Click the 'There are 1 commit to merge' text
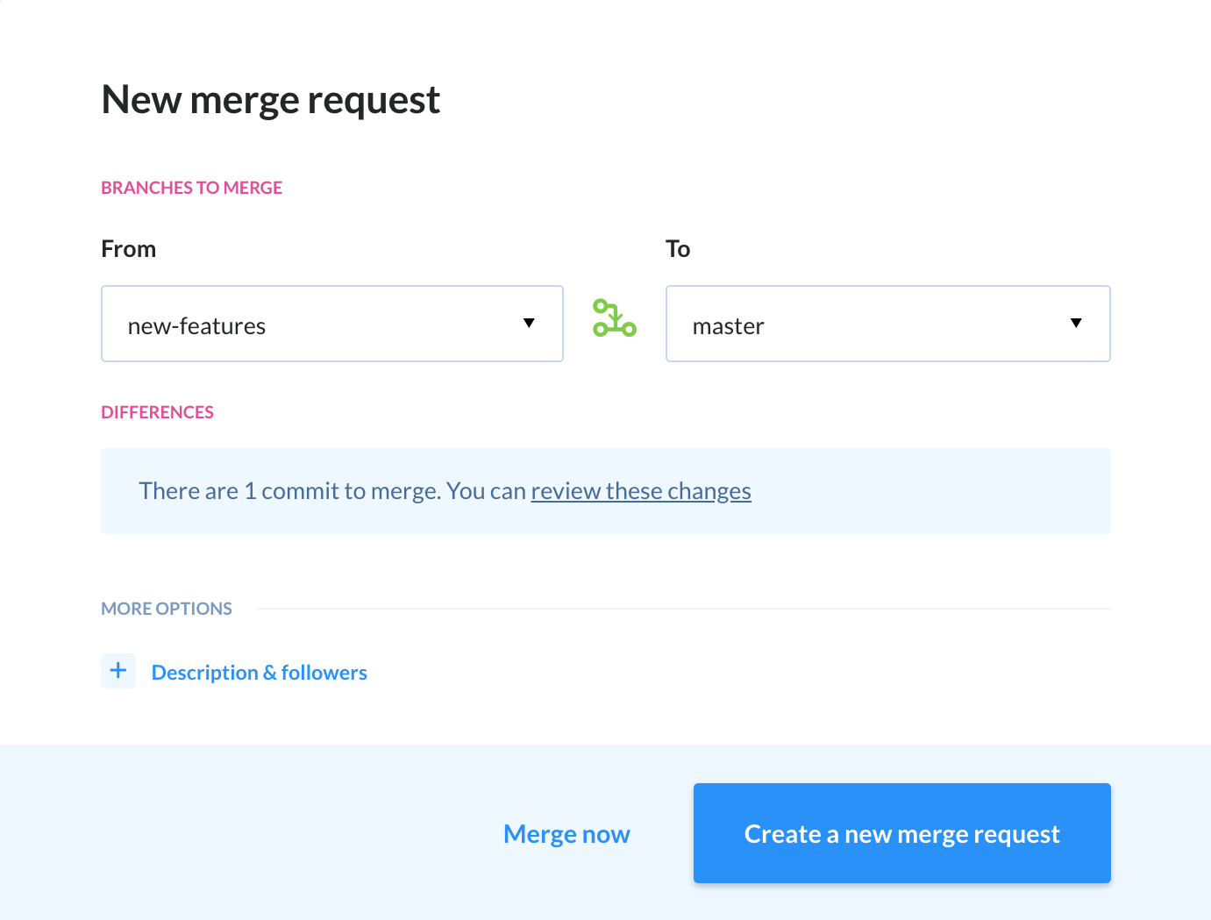This screenshot has width=1211, height=920. coord(290,491)
